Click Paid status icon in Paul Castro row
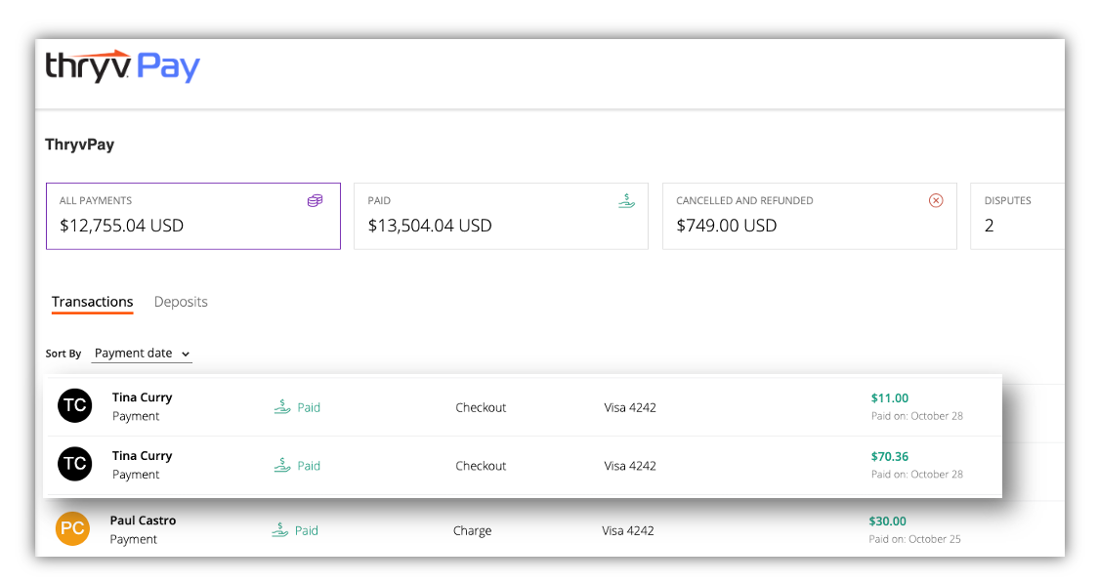The height and width of the screenshot is (584, 1098). coord(280,530)
